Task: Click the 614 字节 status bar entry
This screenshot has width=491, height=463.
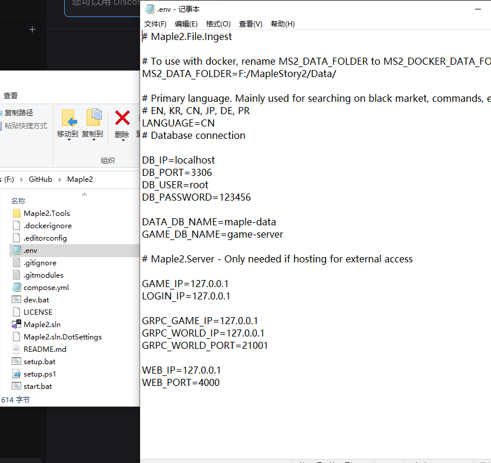Action: (16, 399)
